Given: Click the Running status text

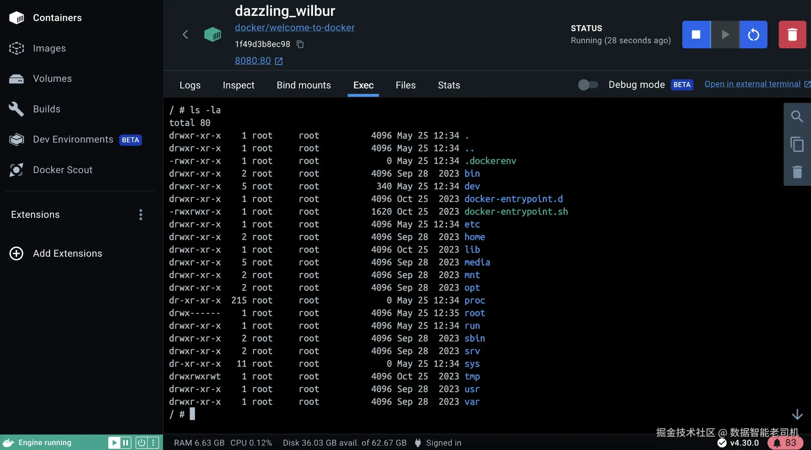Looking at the screenshot, I should tap(621, 40).
